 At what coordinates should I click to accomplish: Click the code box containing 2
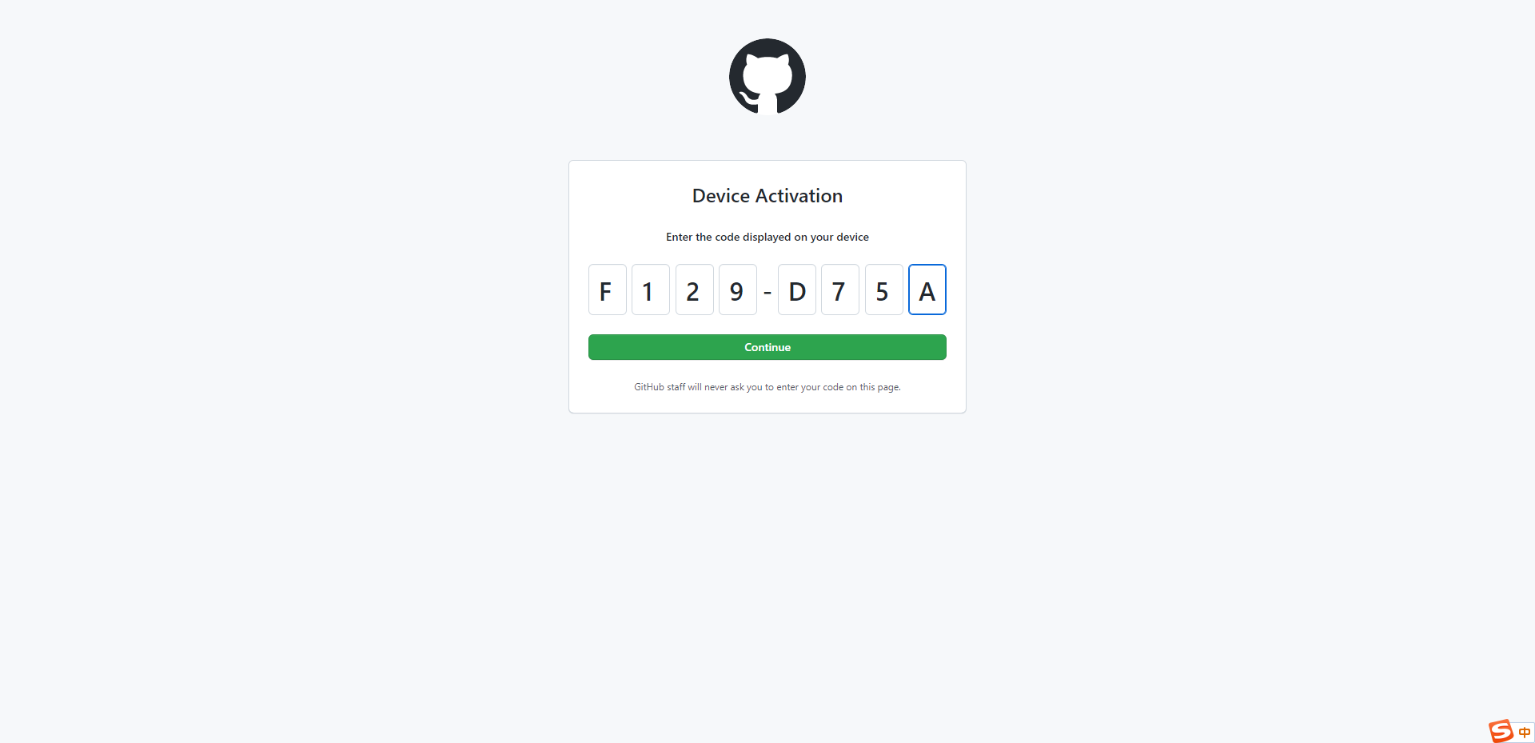click(695, 290)
